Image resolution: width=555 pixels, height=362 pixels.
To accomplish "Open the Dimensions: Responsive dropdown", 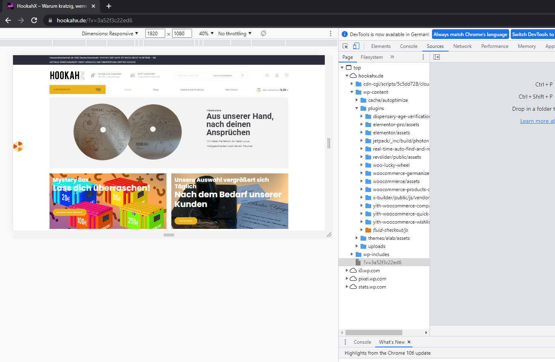I will coord(110,34).
